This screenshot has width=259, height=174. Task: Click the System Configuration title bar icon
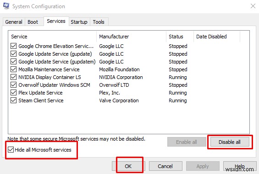(x=6, y=6)
